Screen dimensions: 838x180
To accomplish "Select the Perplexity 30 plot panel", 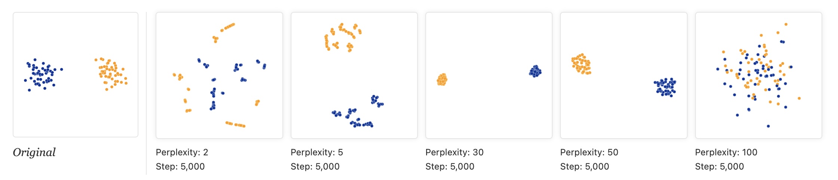I will click(x=489, y=75).
